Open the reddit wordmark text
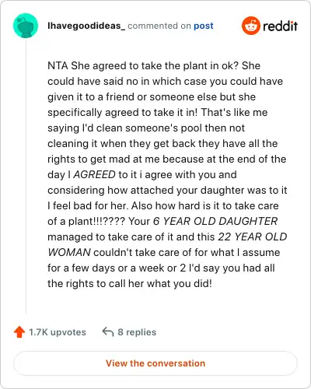 point(280,26)
